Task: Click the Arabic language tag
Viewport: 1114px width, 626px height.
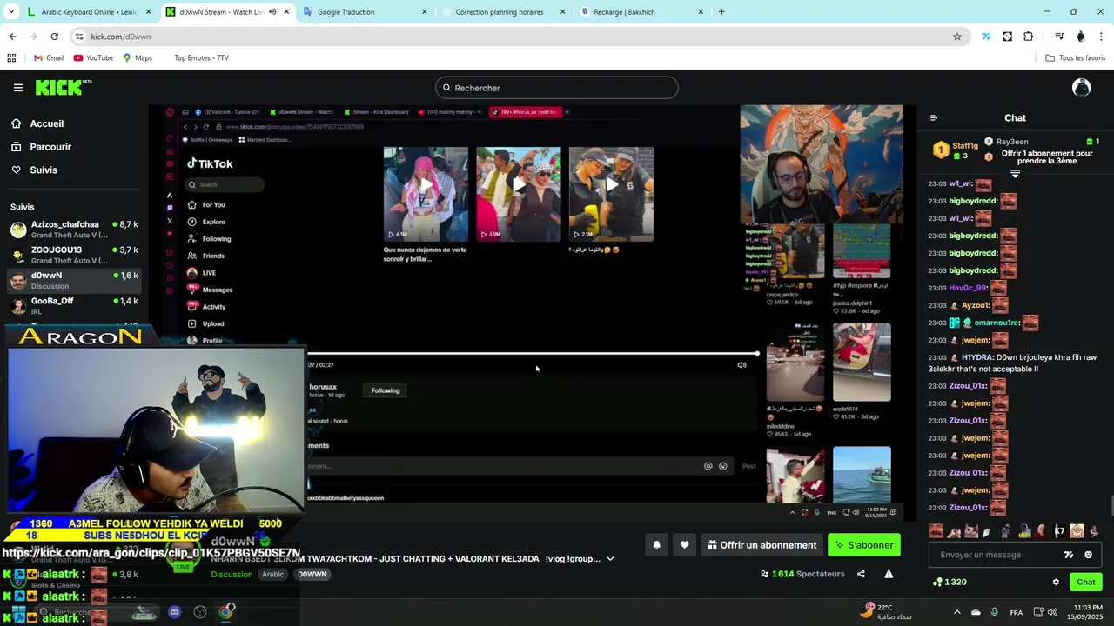Action: coord(273,575)
